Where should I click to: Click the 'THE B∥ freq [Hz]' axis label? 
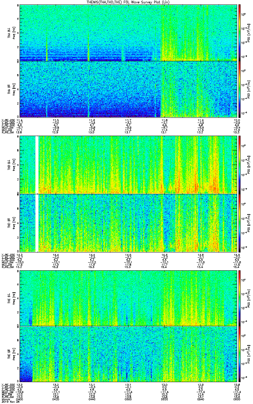(x=11, y=354)
